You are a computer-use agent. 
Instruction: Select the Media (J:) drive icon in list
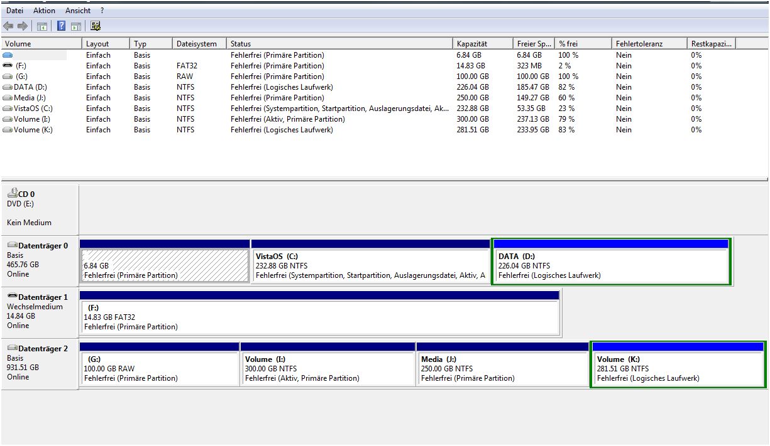point(8,98)
